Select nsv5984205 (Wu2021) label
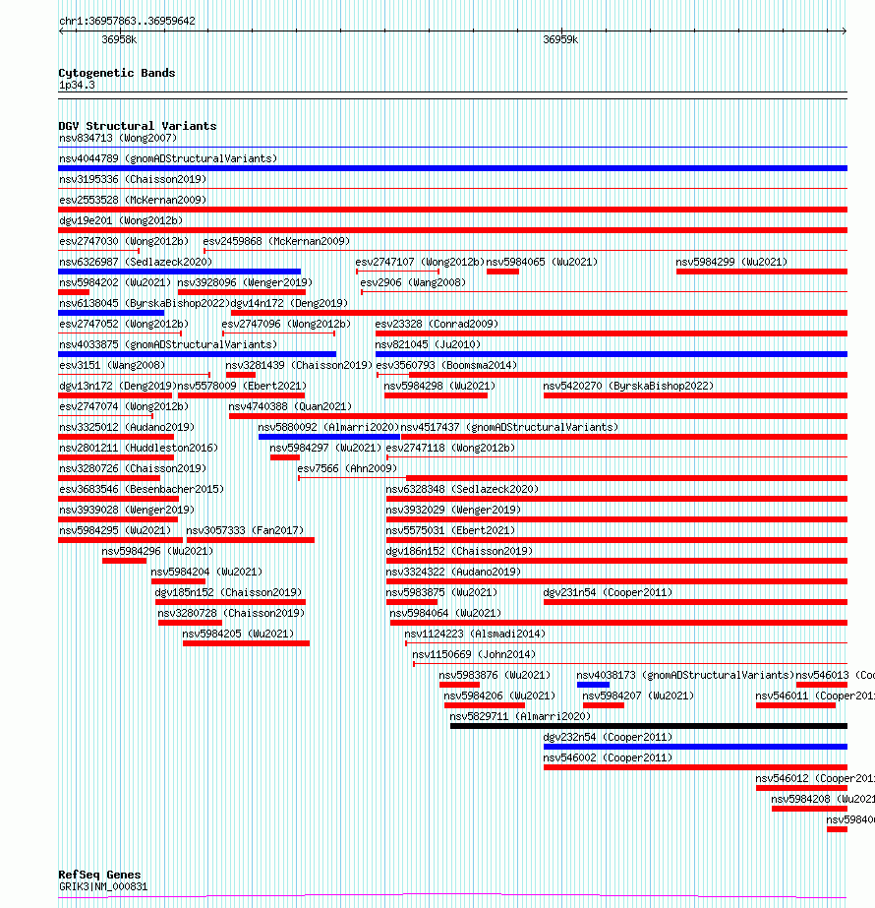The image size is (875, 908). (238, 635)
